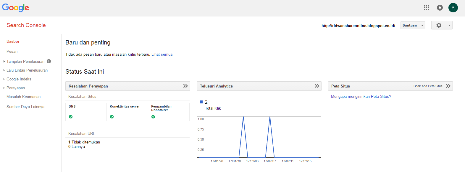
Task: Go to Dasbor in the sidebar
Action: [13, 42]
